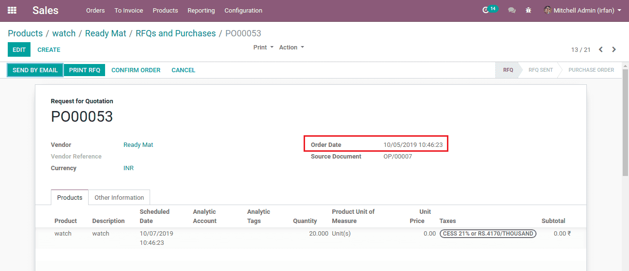This screenshot has width=629, height=271.
Task: Click the Product Unit of Measure header
Action: [353, 216]
